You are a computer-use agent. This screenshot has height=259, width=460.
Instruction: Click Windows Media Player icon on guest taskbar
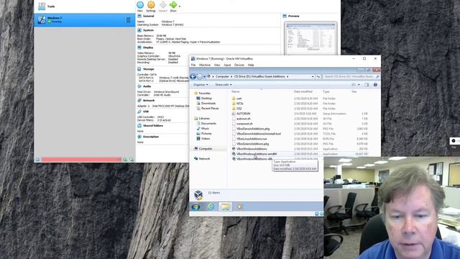click(239, 206)
